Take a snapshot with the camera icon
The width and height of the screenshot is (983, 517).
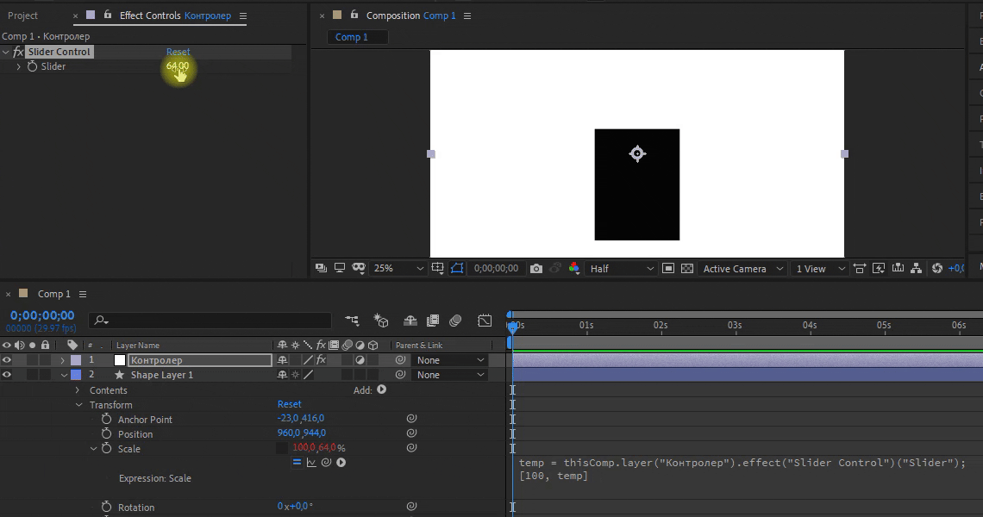tap(536, 268)
